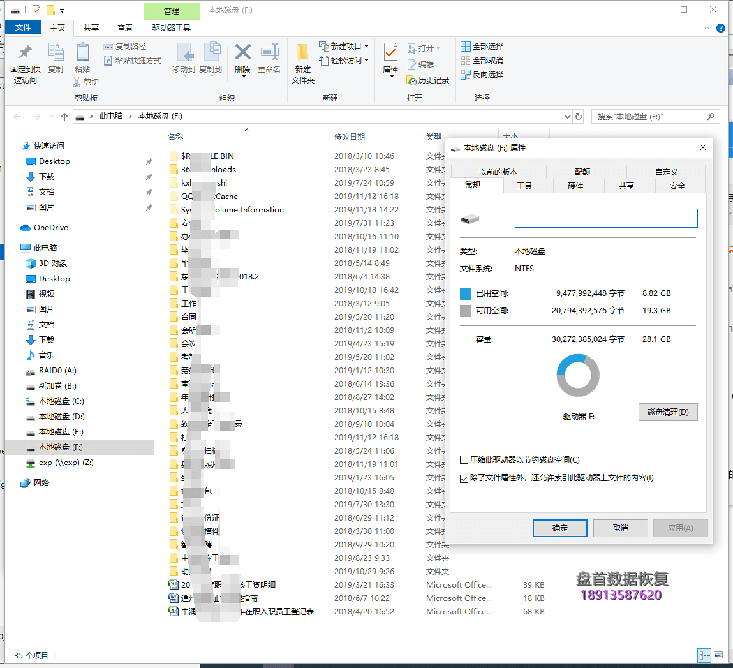Switch to the Share (共享) ribbon tab
Screen dimensions: 733x668
click(x=91, y=27)
